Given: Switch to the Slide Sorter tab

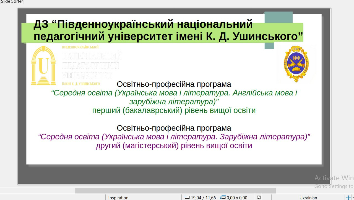Looking at the screenshot, I should click(12, 2).
